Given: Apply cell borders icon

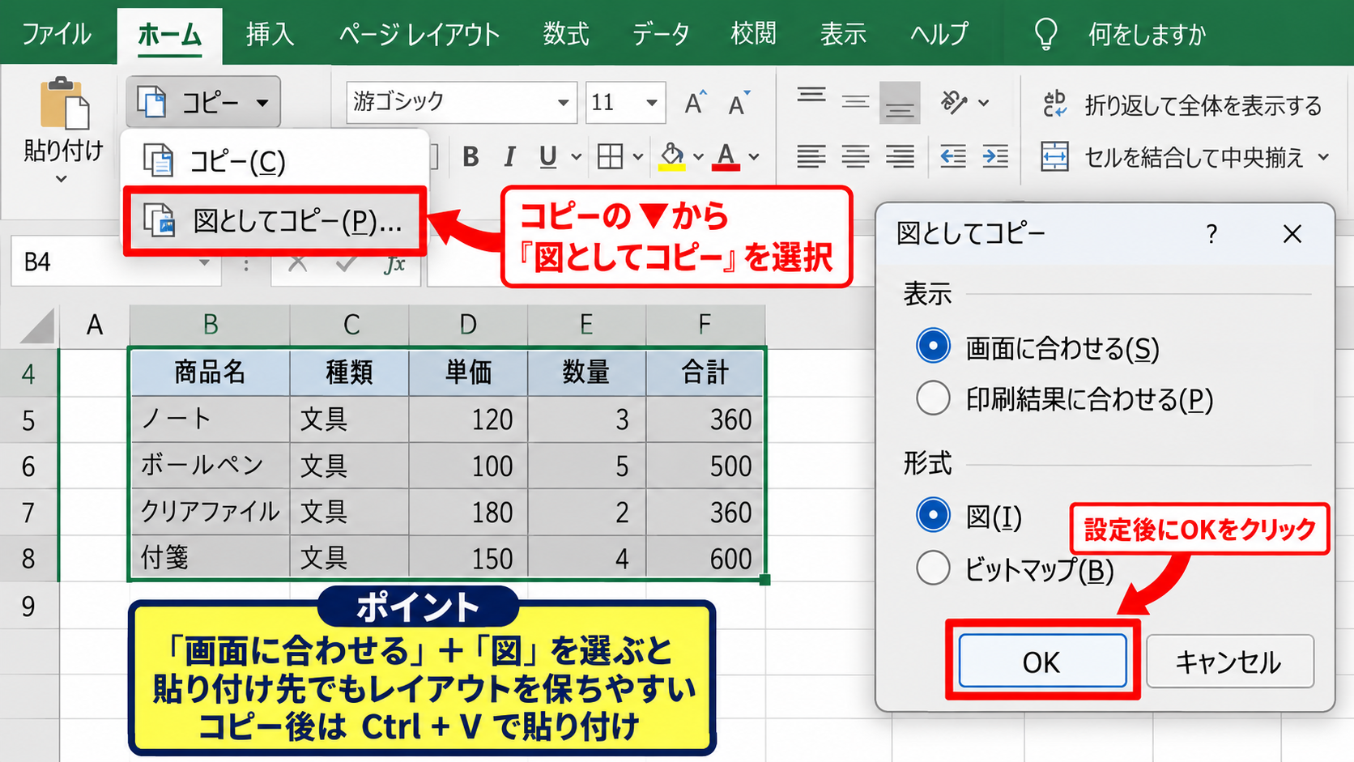Looking at the screenshot, I should [610, 156].
